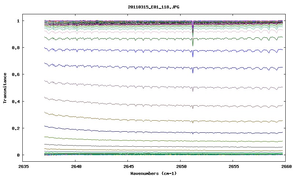Click the Wavenumbers (cm-1) x-axis label
The width and height of the screenshot is (293, 176).
pyautogui.click(x=153, y=173)
